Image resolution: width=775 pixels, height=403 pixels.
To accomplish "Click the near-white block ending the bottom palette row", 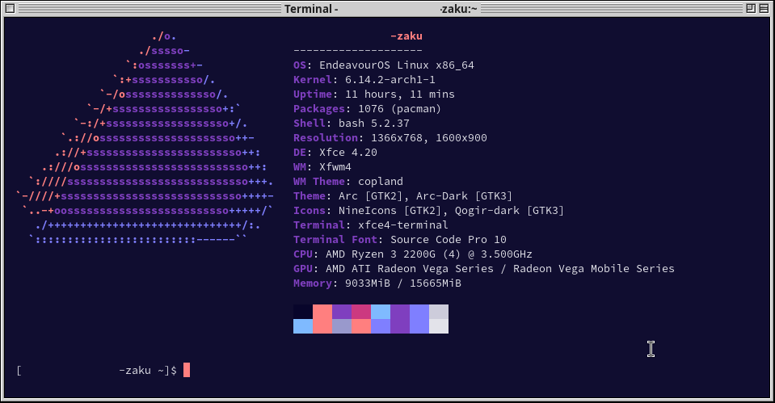I will 439,326.
